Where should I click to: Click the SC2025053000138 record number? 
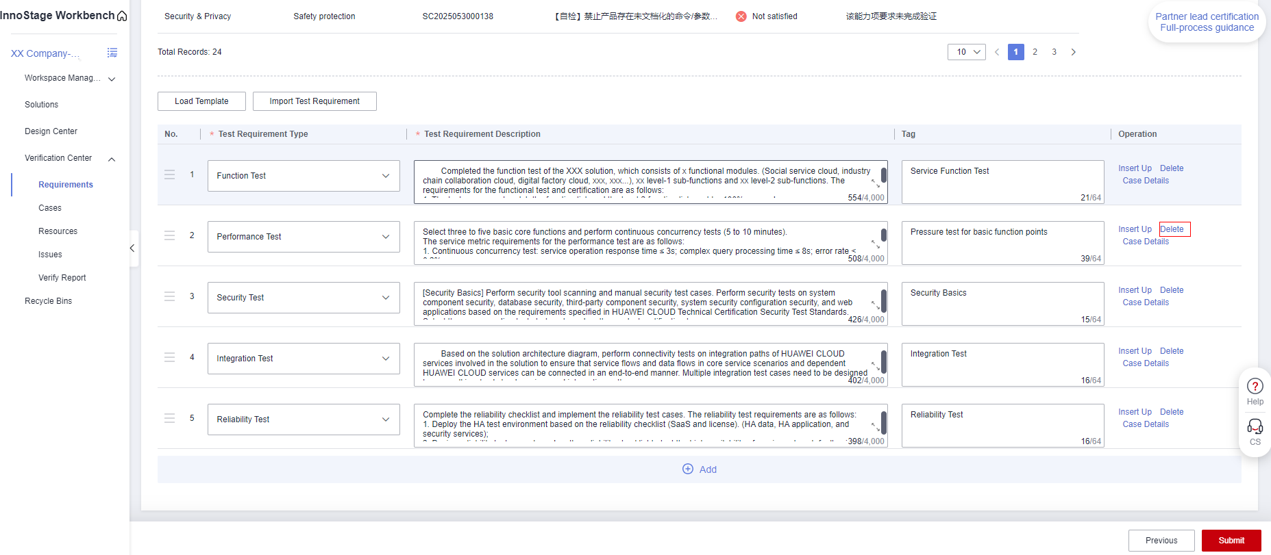coord(458,16)
